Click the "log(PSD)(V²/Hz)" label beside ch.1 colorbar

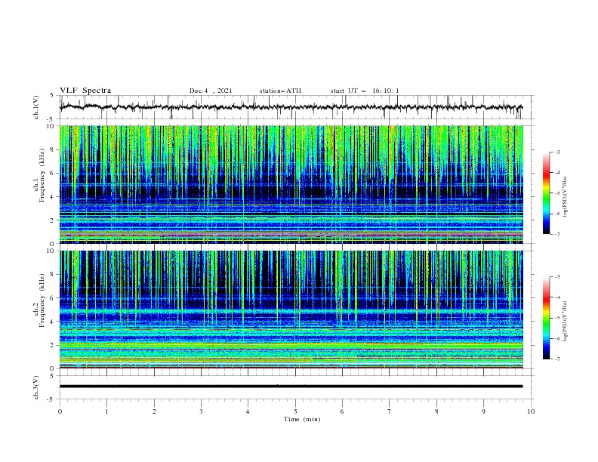coord(566,197)
